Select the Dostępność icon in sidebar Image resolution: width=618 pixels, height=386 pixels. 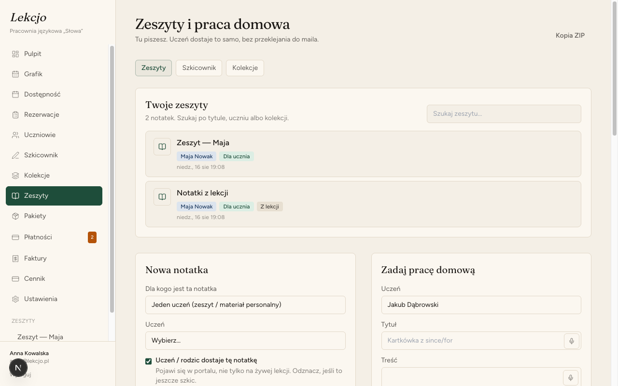pyautogui.click(x=15, y=95)
